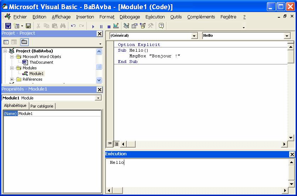Image resolution: width=297 pixels, height=196 pixels.
Task: Open the (Général) object dropdown
Action: pyautogui.click(x=194, y=36)
